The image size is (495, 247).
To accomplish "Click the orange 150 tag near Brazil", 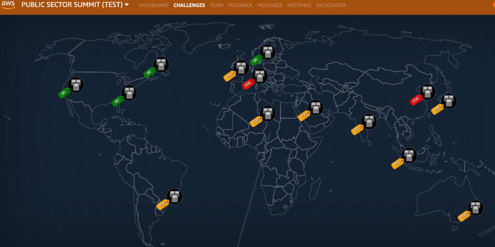I will [163, 205].
